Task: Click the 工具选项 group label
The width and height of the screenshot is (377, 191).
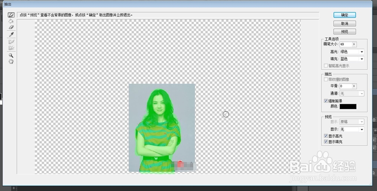Action: tap(331, 39)
